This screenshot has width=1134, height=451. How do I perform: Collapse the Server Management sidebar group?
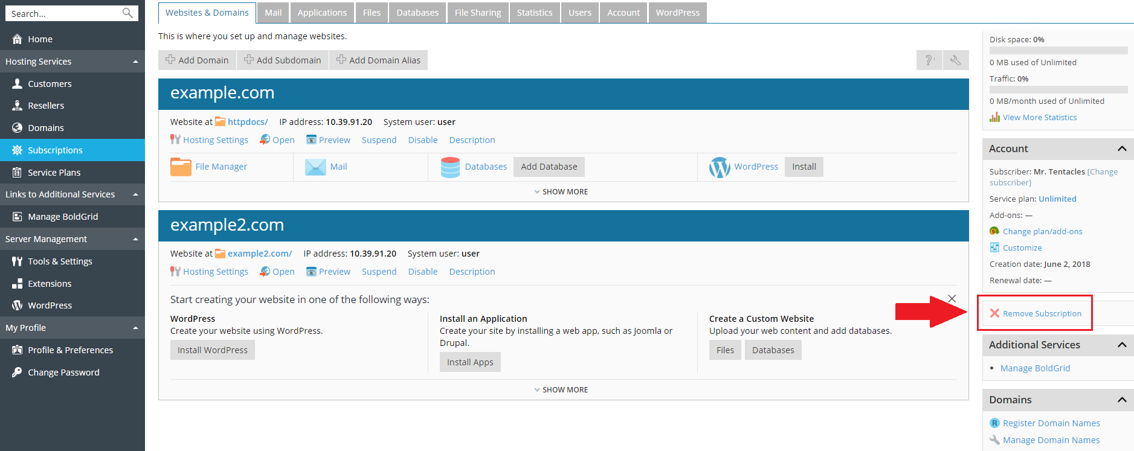135,239
